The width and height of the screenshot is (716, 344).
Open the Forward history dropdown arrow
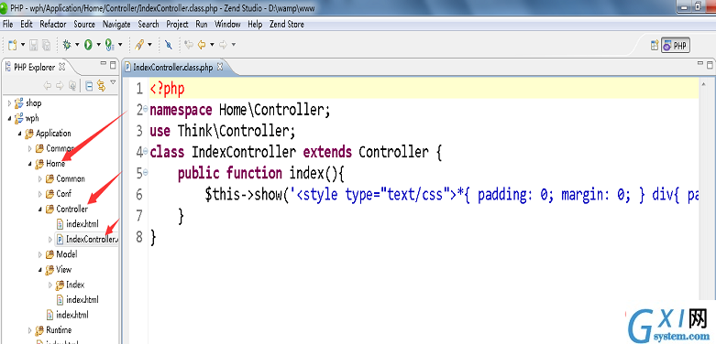tap(234, 45)
